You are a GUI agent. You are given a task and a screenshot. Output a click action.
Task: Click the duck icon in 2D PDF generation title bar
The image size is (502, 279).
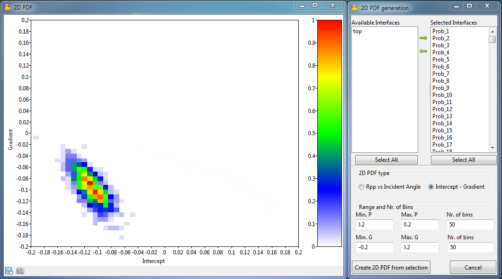click(355, 8)
